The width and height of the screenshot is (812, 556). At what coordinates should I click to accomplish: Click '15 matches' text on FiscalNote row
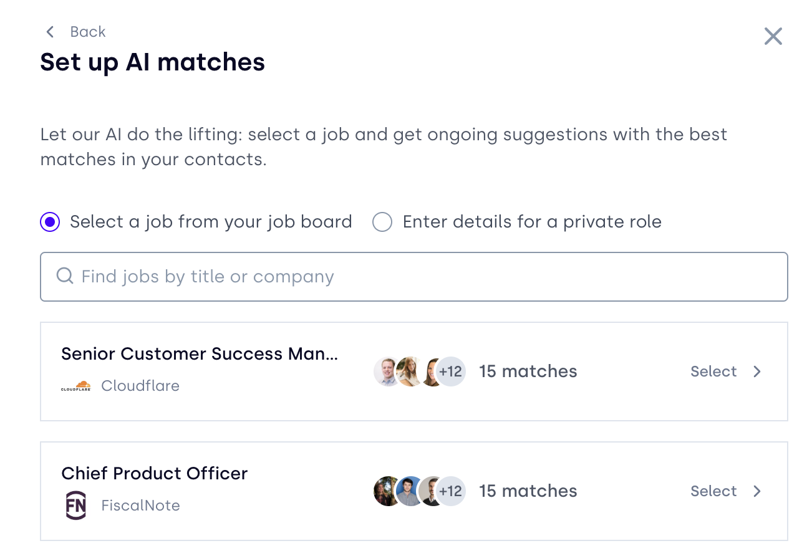(x=528, y=491)
